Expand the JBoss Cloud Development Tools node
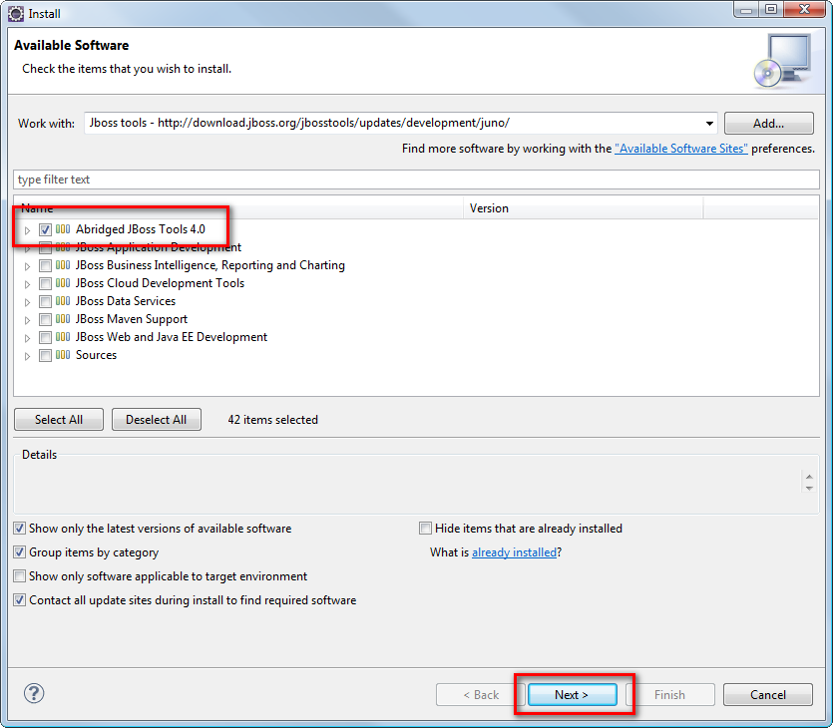This screenshot has width=833, height=728. tap(28, 284)
